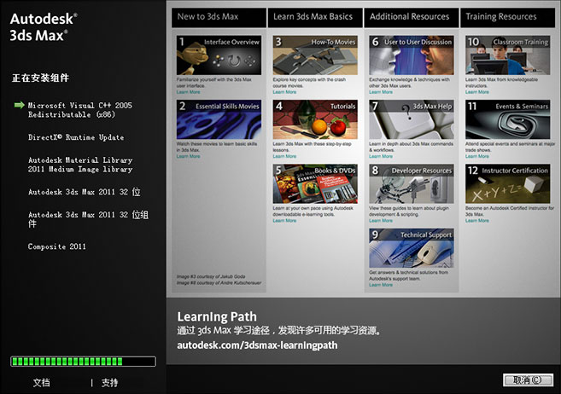This screenshot has height=394, width=561.
Task: Click the green arrow current-component indicator
Action: [x=19, y=105]
